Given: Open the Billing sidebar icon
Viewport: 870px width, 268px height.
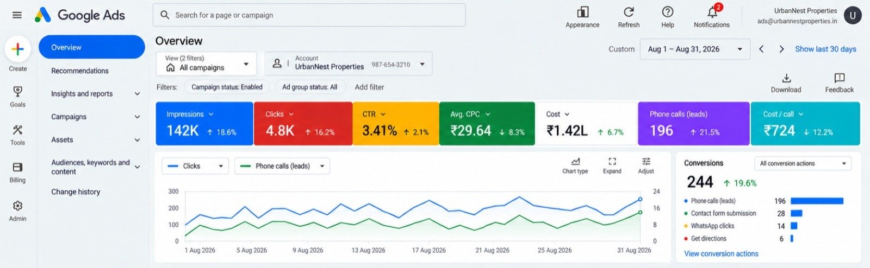Looking at the screenshot, I should [x=17, y=172].
